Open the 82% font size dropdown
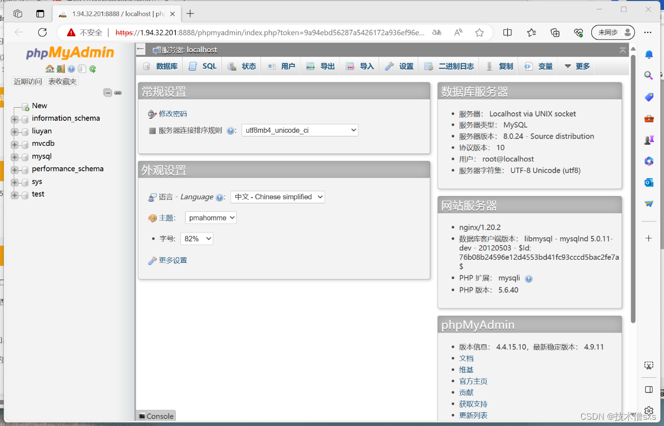The height and width of the screenshot is (426, 664). (x=197, y=238)
